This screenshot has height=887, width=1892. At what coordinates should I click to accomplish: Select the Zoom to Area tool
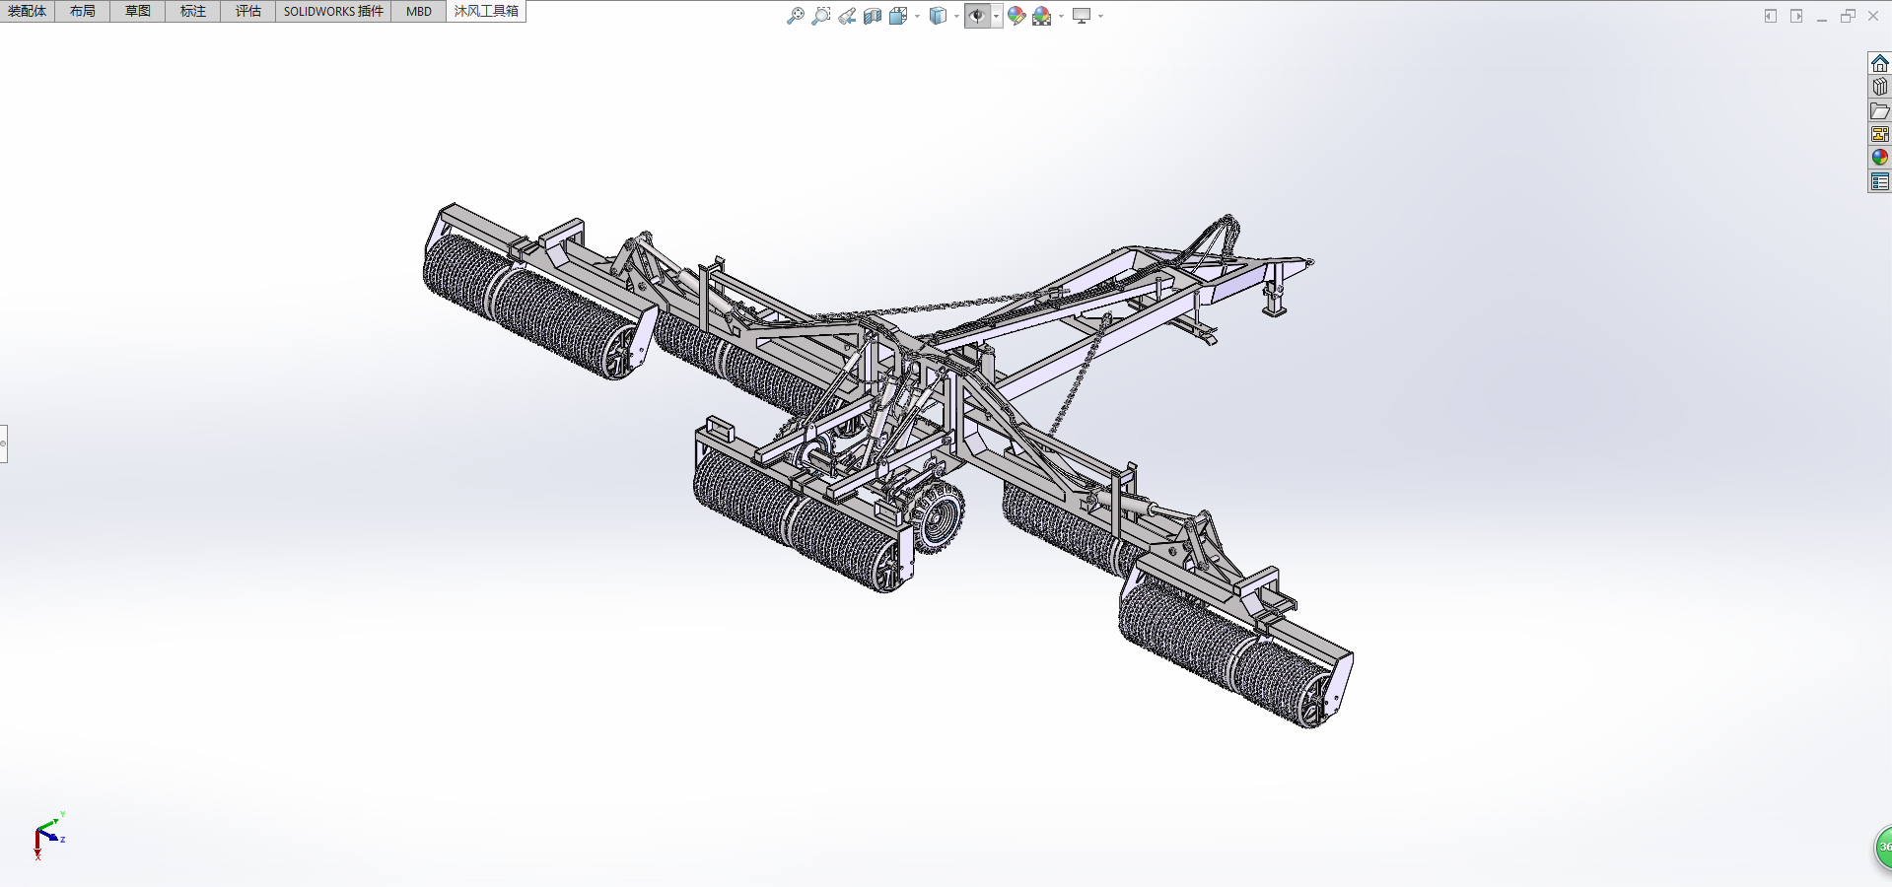pyautogui.click(x=820, y=16)
